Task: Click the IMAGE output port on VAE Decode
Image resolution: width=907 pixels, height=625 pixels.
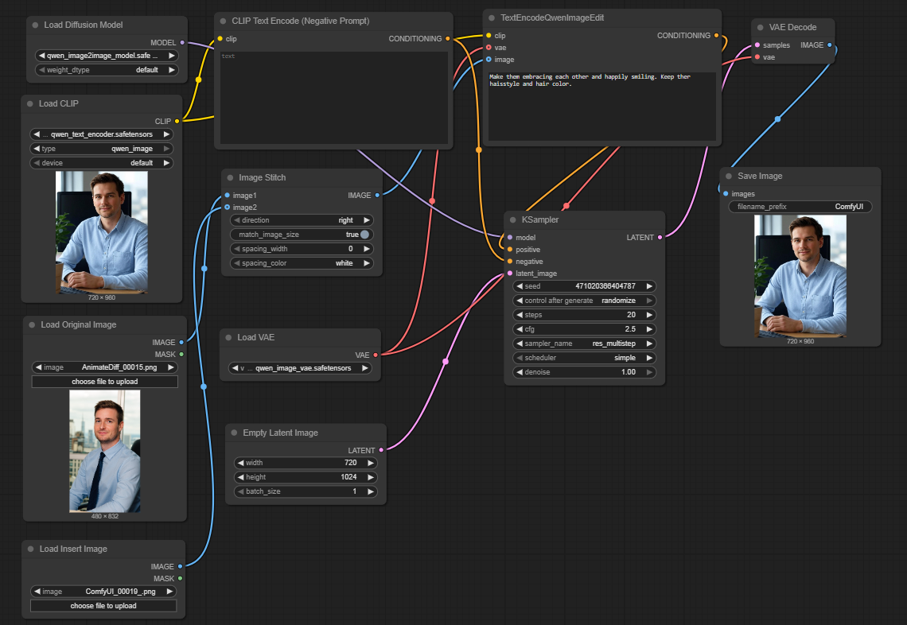Action: 830,45
